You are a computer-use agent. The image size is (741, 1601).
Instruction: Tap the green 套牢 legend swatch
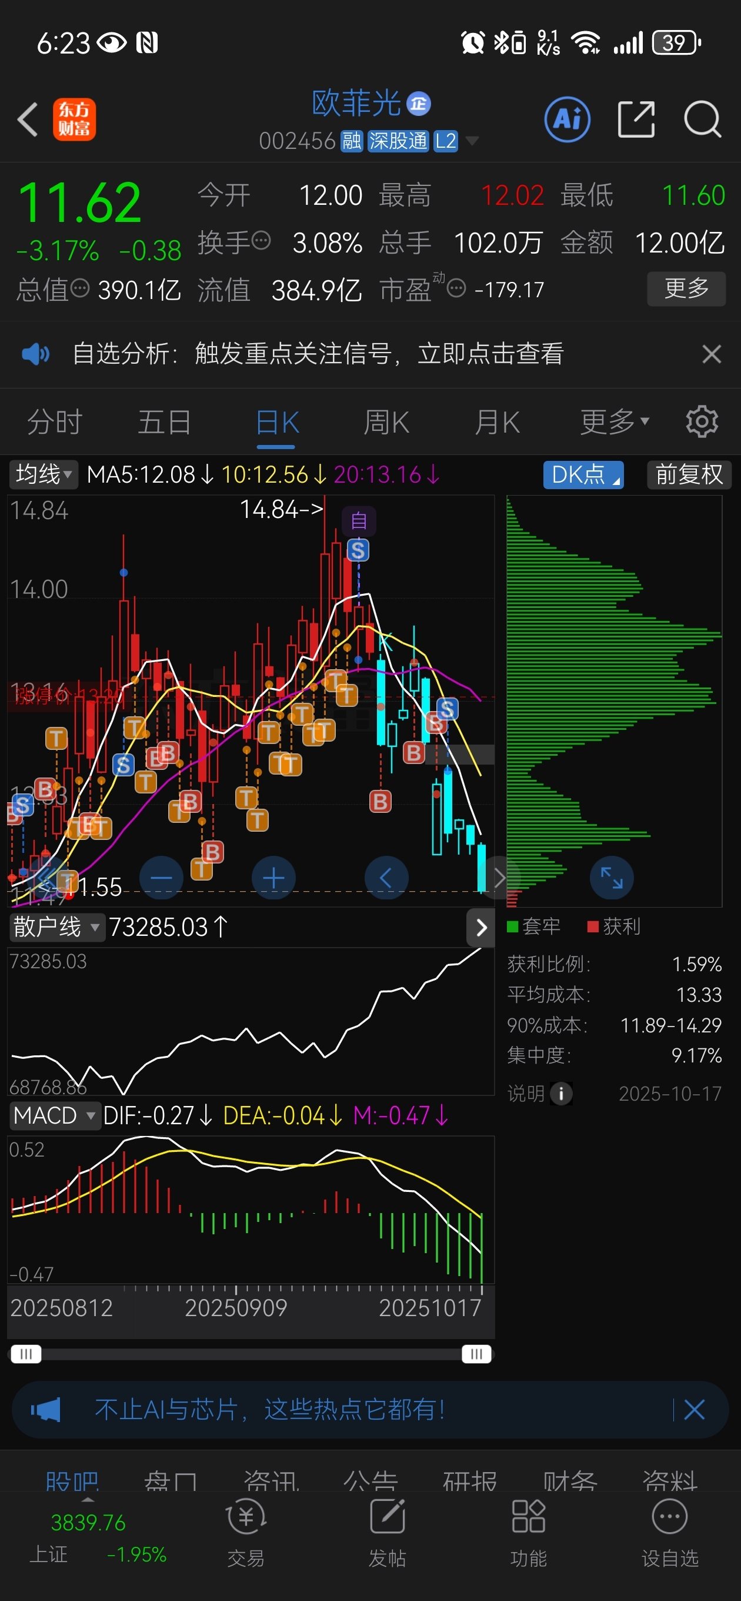512,926
